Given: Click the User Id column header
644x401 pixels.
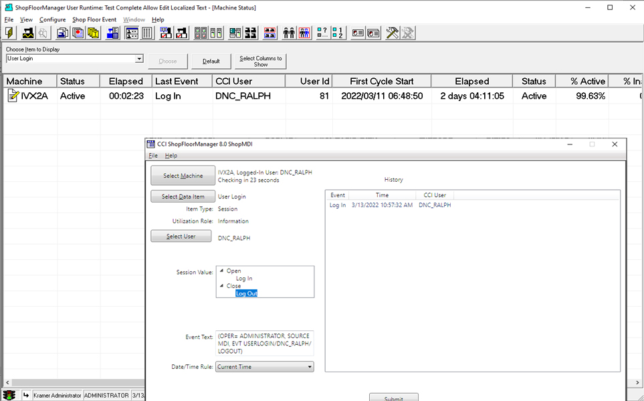Looking at the screenshot, I should [x=308, y=82].
